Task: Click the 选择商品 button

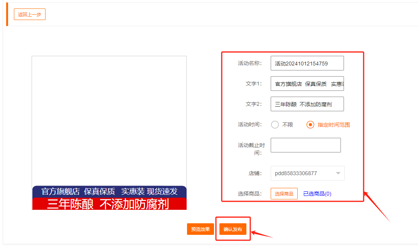Action: tap(284, 194)
